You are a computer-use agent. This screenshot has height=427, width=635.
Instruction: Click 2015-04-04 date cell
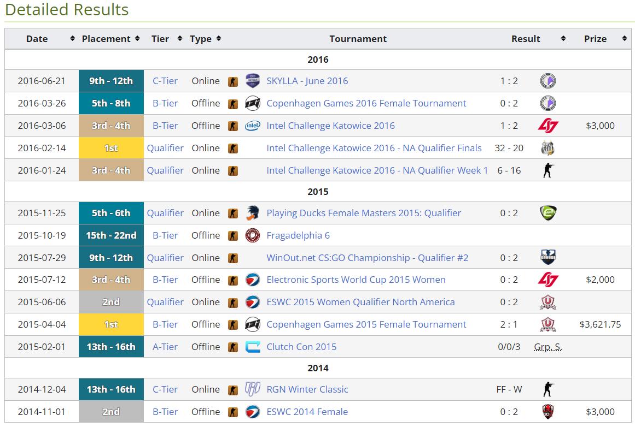[x=42, y=324]
